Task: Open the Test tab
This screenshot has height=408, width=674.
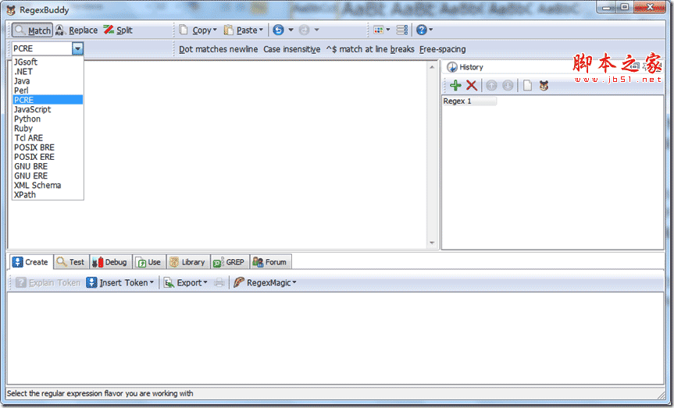Action: [x=71, y=261]
